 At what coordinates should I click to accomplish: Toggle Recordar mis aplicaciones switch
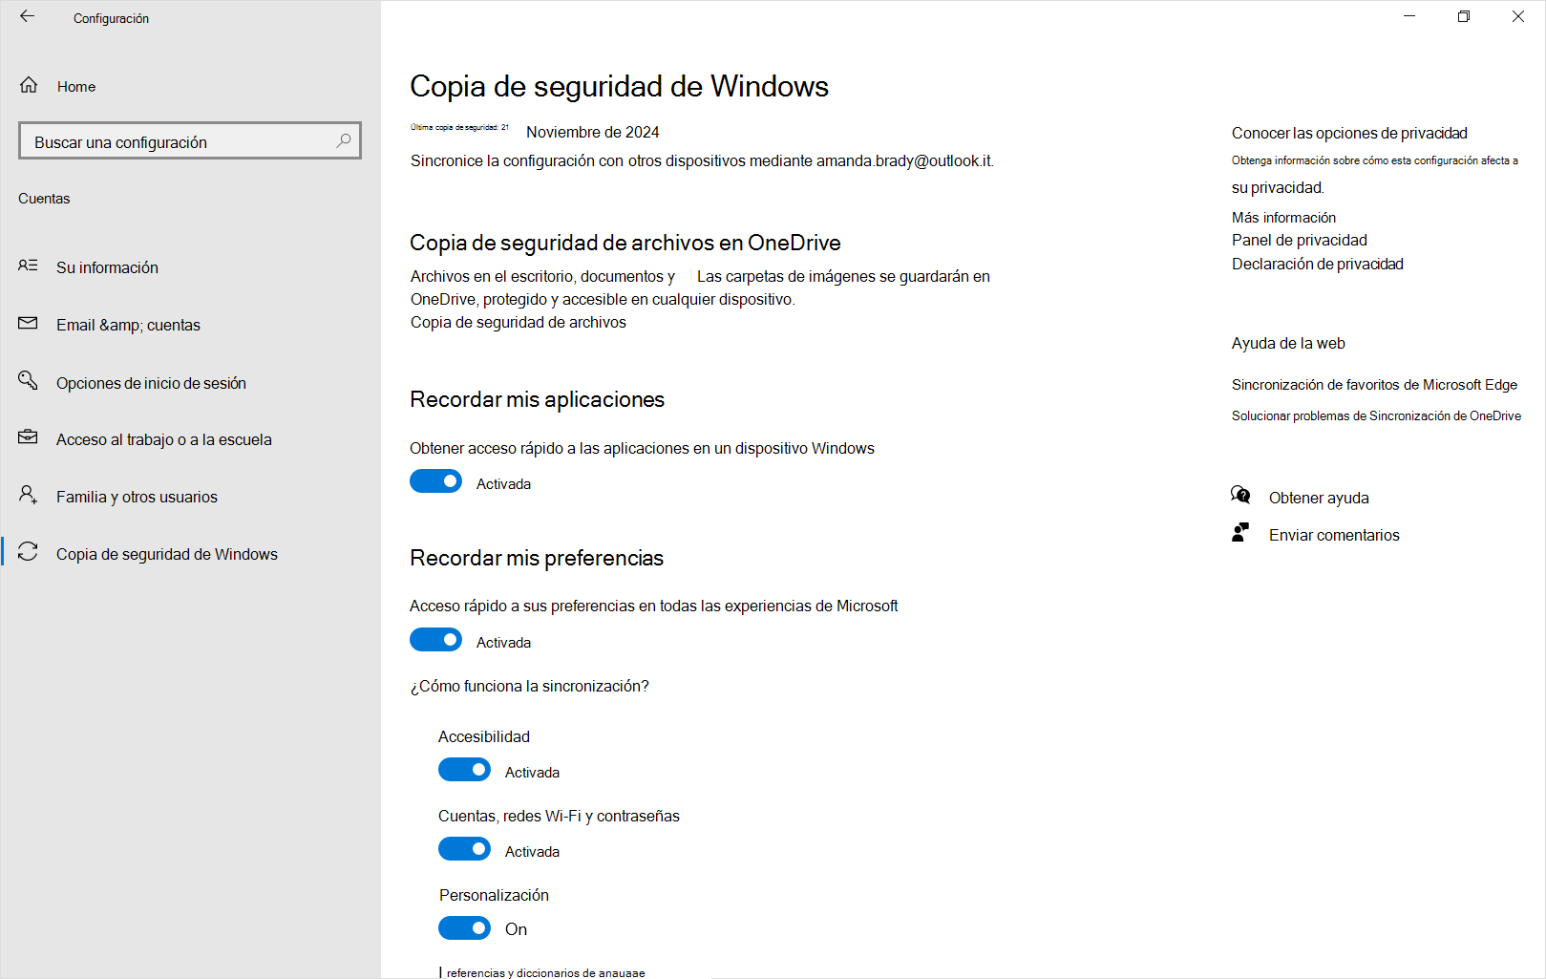[435, 481]
